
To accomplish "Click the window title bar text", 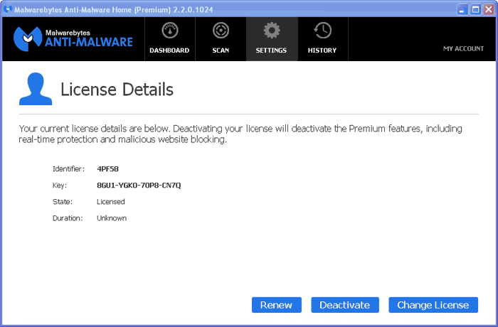I will tap(113, 10).
